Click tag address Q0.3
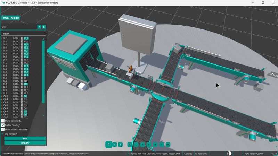Viewport: 278px width, 156px height. 6,105
